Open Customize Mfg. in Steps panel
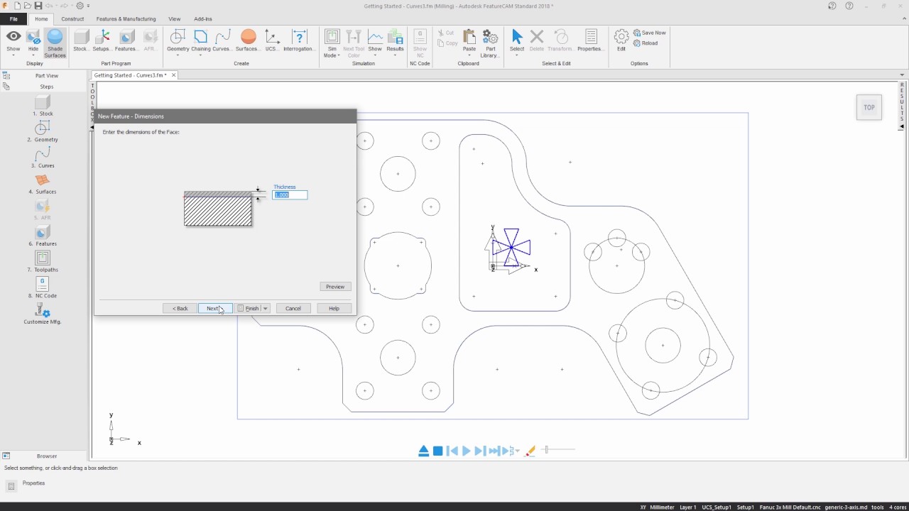 click(43, 314)
